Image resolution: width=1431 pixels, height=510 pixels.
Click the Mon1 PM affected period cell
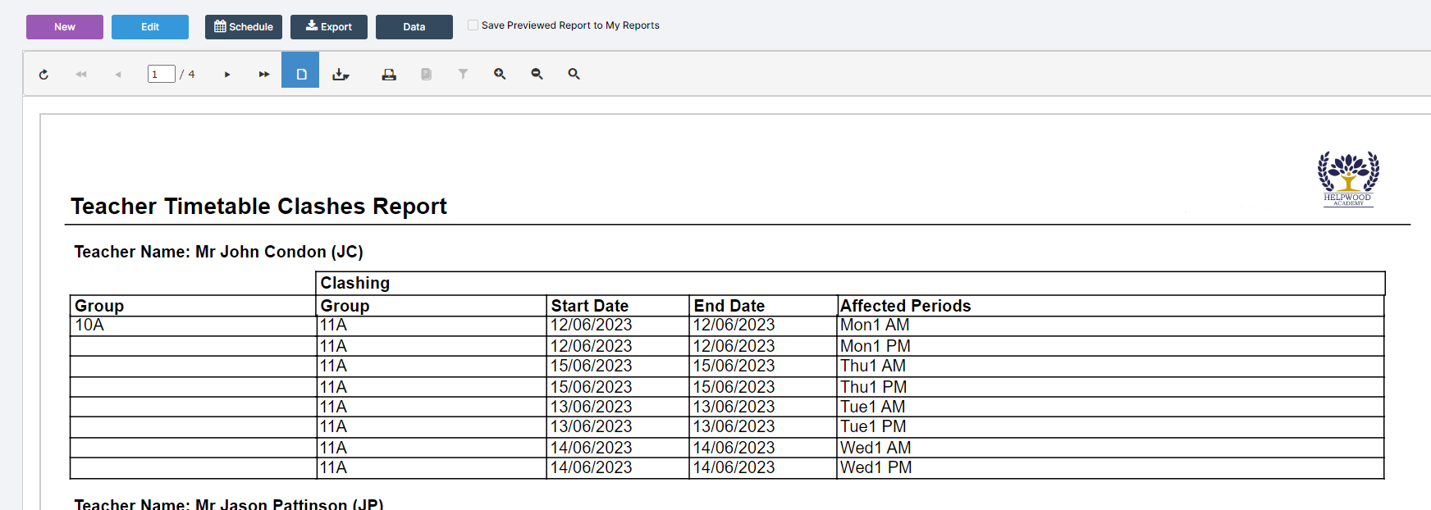(x=1110, y=346)
